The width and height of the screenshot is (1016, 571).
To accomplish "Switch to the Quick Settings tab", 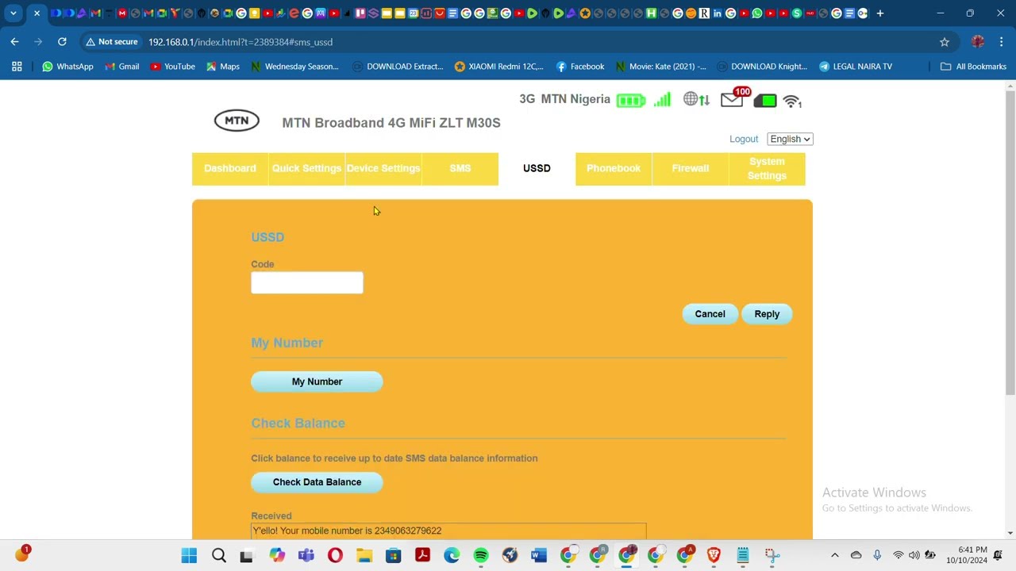I will point(306,168).
